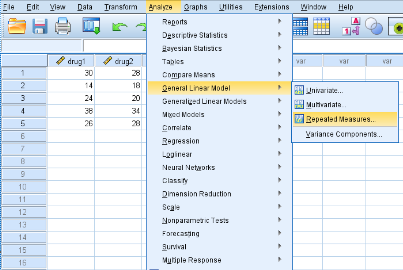Open the data document folder icon
The image size is (403, 270).
[x=17, y=26]
